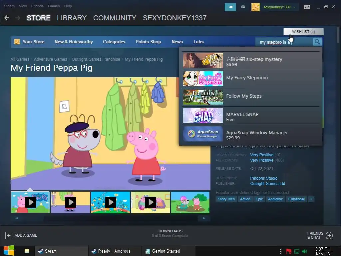Viewport: 341px width, 256px height.
Task: Select six-step mystery search suggestion
Action: pos(251,61)
